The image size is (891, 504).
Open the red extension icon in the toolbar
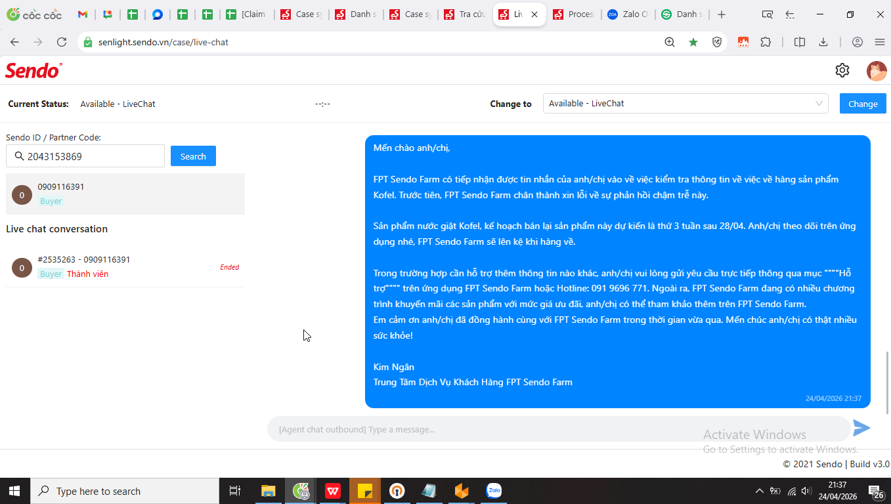(743, 42)
